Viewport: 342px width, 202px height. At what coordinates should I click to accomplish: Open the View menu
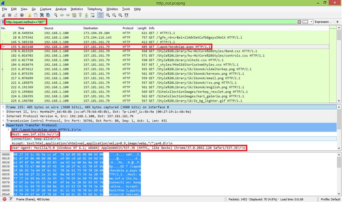pos(24,9)
